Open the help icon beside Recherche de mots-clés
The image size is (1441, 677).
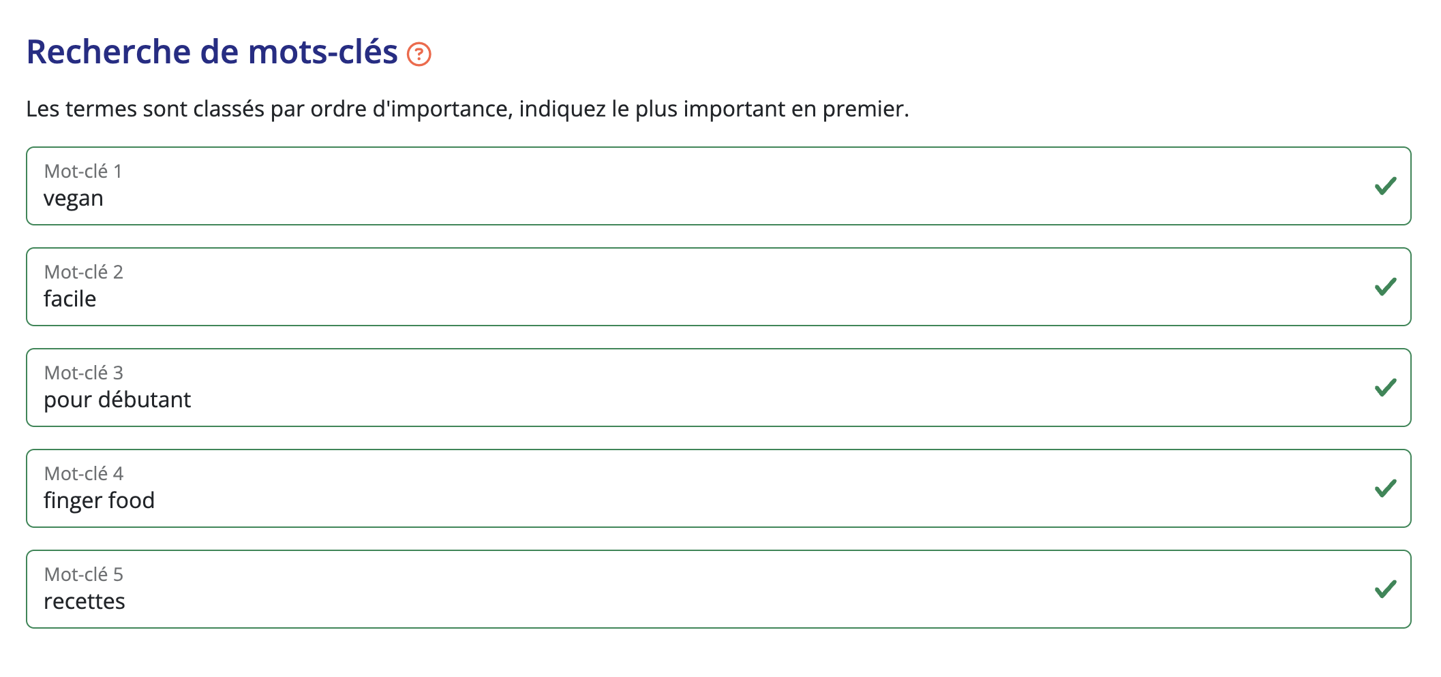(419, 54)
